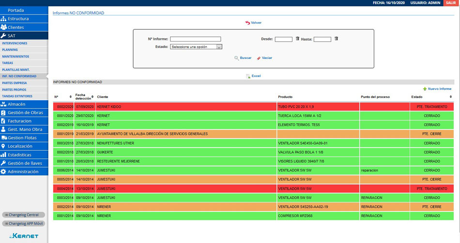The image size is (460, 243).
Task: Click the Gestión de llaves key icon
Action: pos(3,163)
